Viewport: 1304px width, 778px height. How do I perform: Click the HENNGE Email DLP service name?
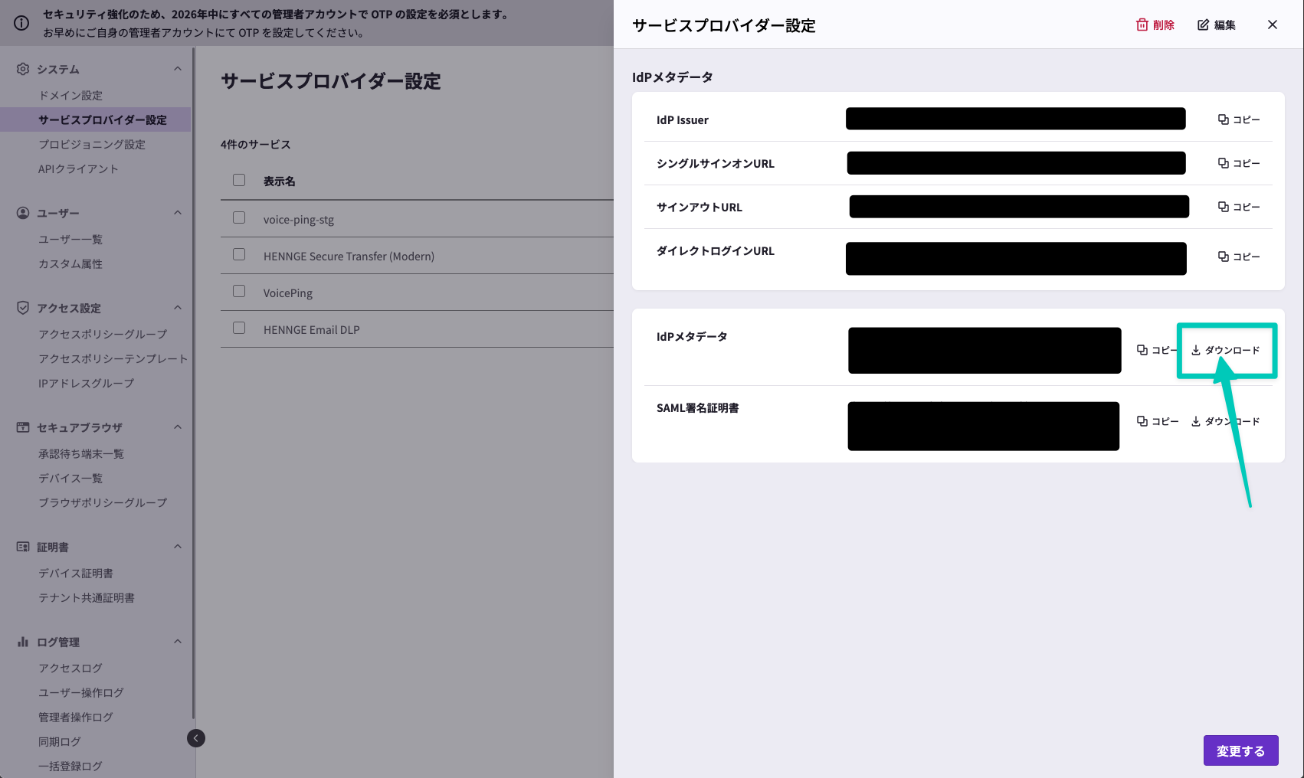pos(311,330)
